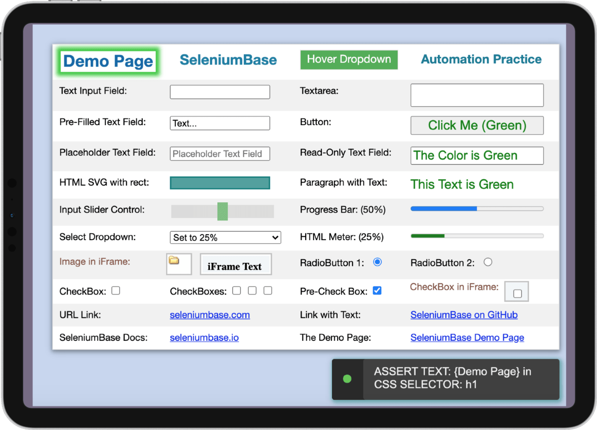The image size is (597, 430).
Task: Select RadioButton 1
Action: pyautogui.click(x=377, y=262)
